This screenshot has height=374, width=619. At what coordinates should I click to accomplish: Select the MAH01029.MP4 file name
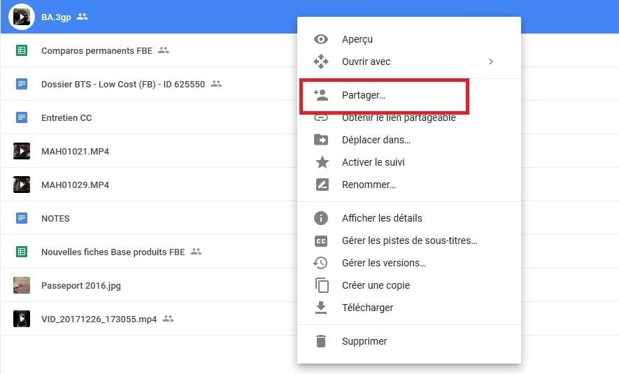(75, 185)
